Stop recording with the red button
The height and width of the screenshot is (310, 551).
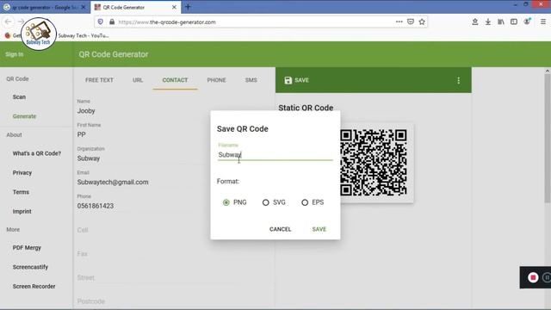533,277
